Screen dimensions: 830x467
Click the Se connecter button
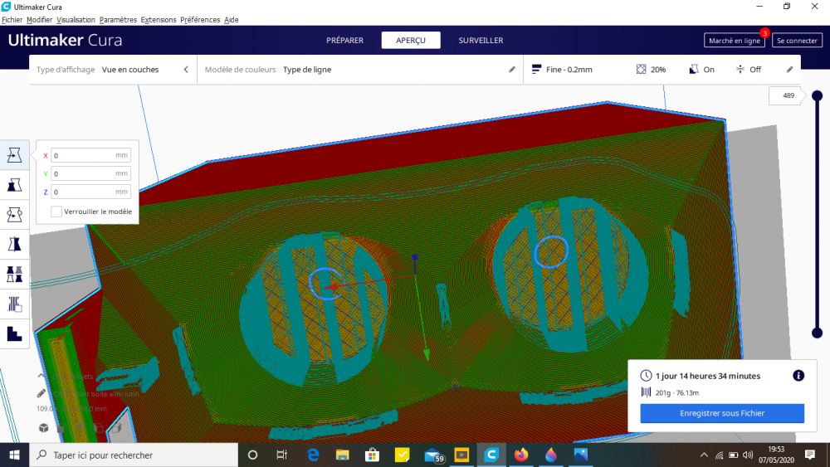797,40
